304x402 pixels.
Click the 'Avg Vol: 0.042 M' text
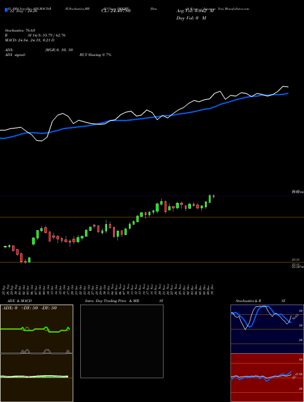[x=195, y=11]
